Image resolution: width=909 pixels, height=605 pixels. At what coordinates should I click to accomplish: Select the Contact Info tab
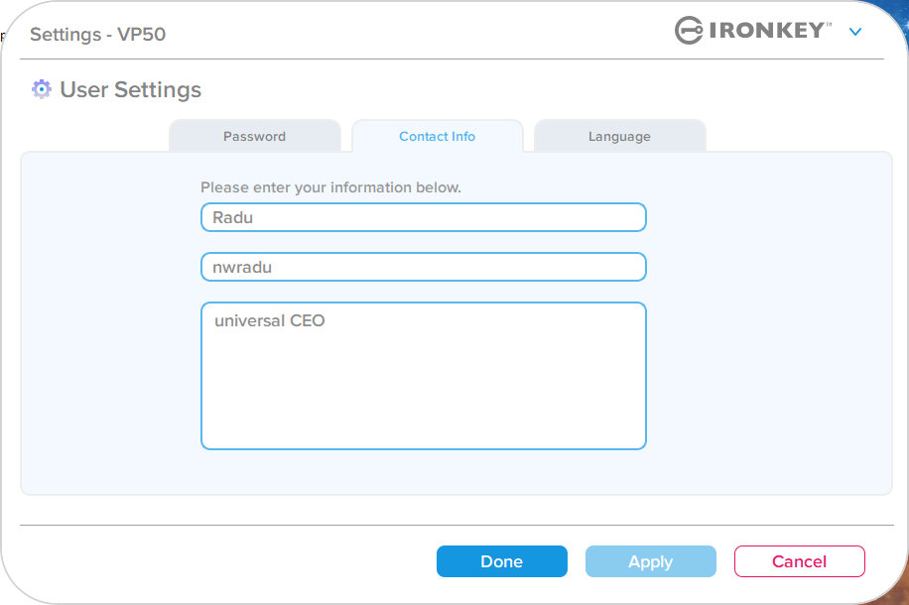tap(437, 136)
